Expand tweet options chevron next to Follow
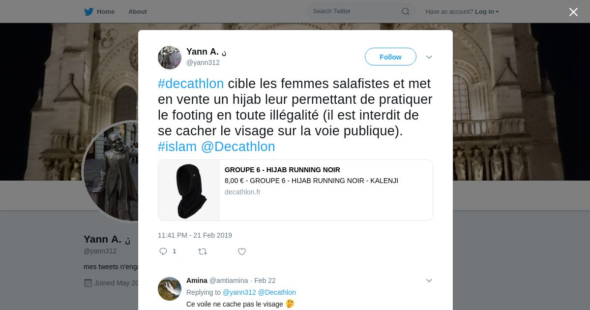 point(429,57)
